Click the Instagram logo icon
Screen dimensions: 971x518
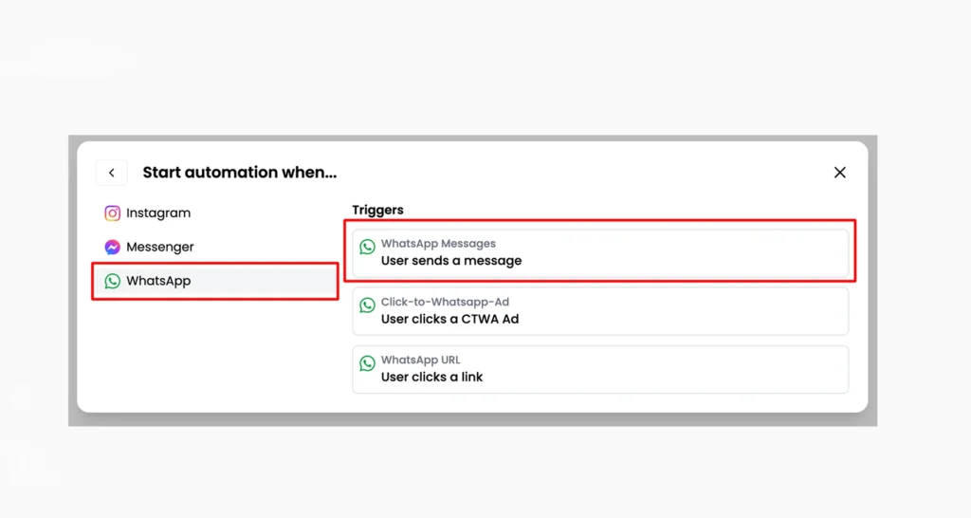point(112,213)
